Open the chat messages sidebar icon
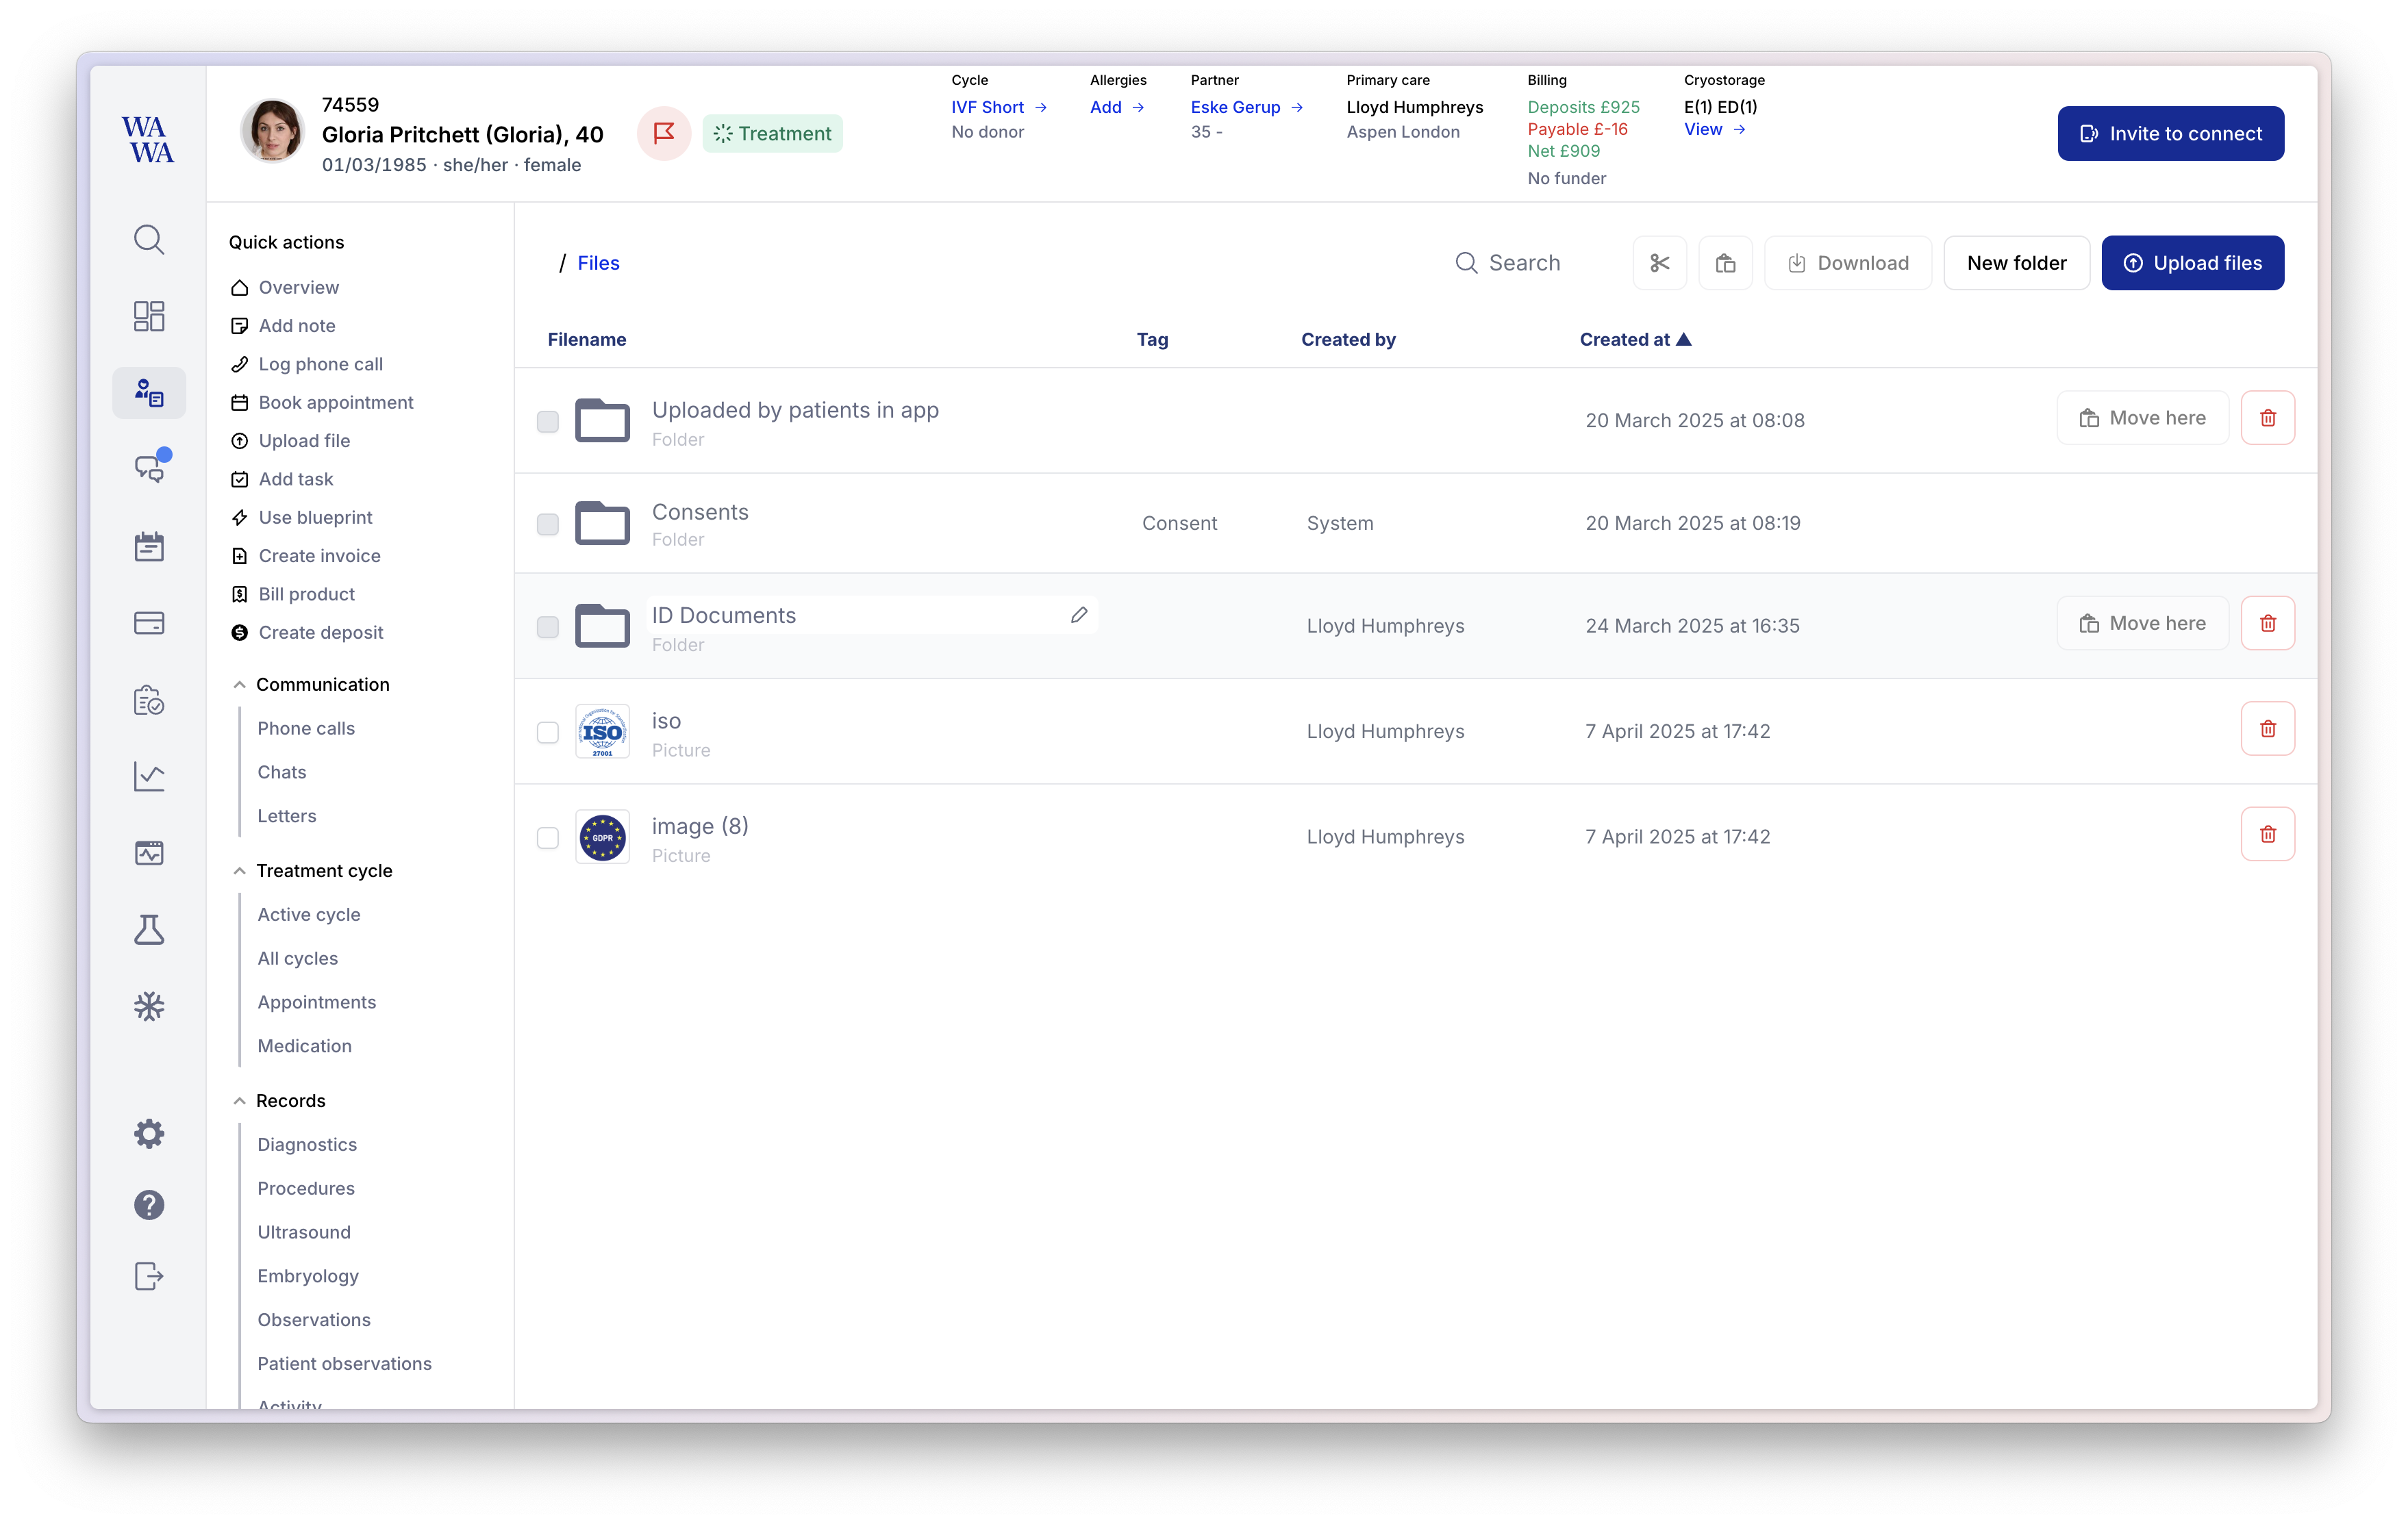This screenshot has height=1524, width=2408. pos(149,468)
